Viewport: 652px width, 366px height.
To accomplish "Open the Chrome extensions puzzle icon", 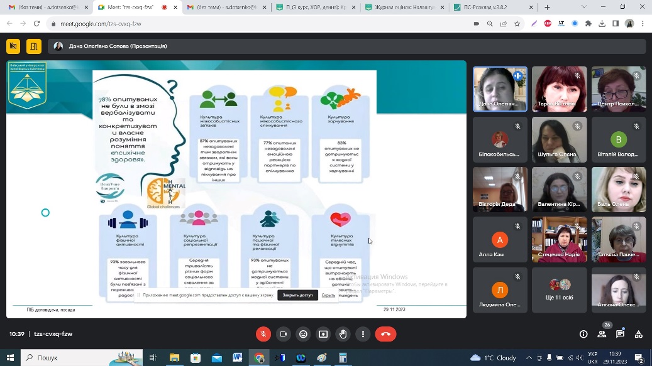I will point(588,24).
